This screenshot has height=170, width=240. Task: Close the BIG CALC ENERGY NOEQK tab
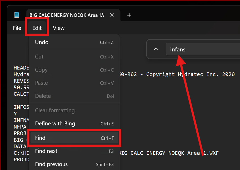(x=112, y=15)
